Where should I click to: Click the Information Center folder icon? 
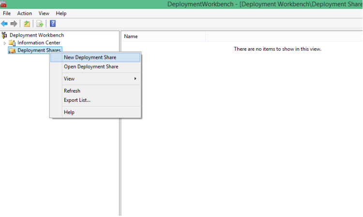coord(12,43)
